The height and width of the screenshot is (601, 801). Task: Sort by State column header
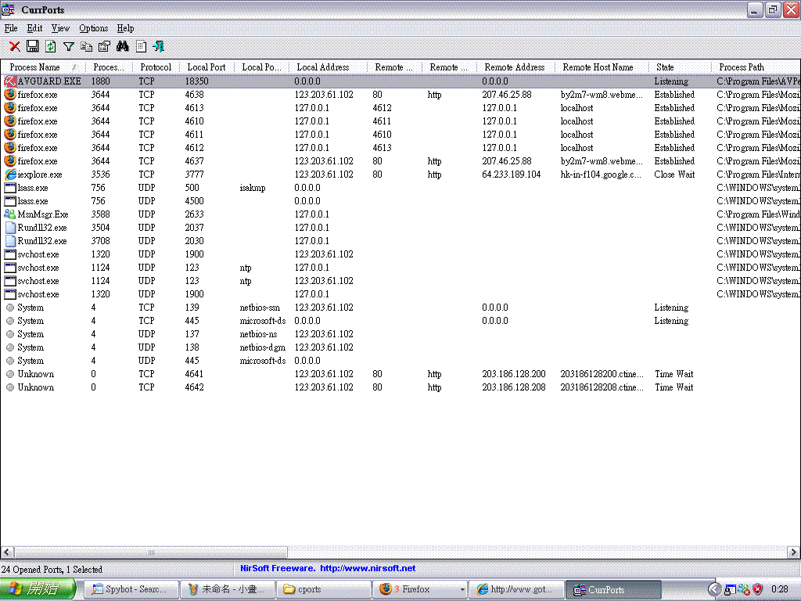[x=680, y=67]
